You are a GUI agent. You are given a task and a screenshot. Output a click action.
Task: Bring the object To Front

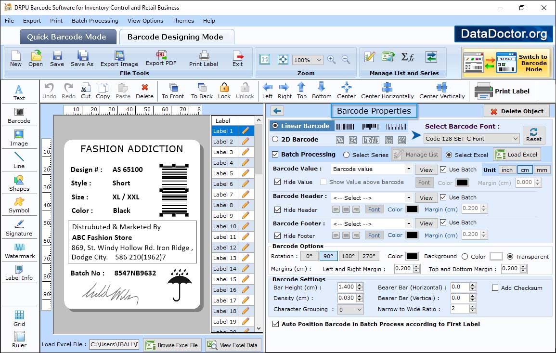tap(173, 91)
